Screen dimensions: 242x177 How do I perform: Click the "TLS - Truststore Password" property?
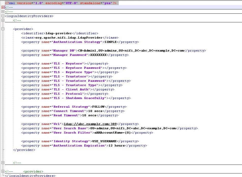76,81
